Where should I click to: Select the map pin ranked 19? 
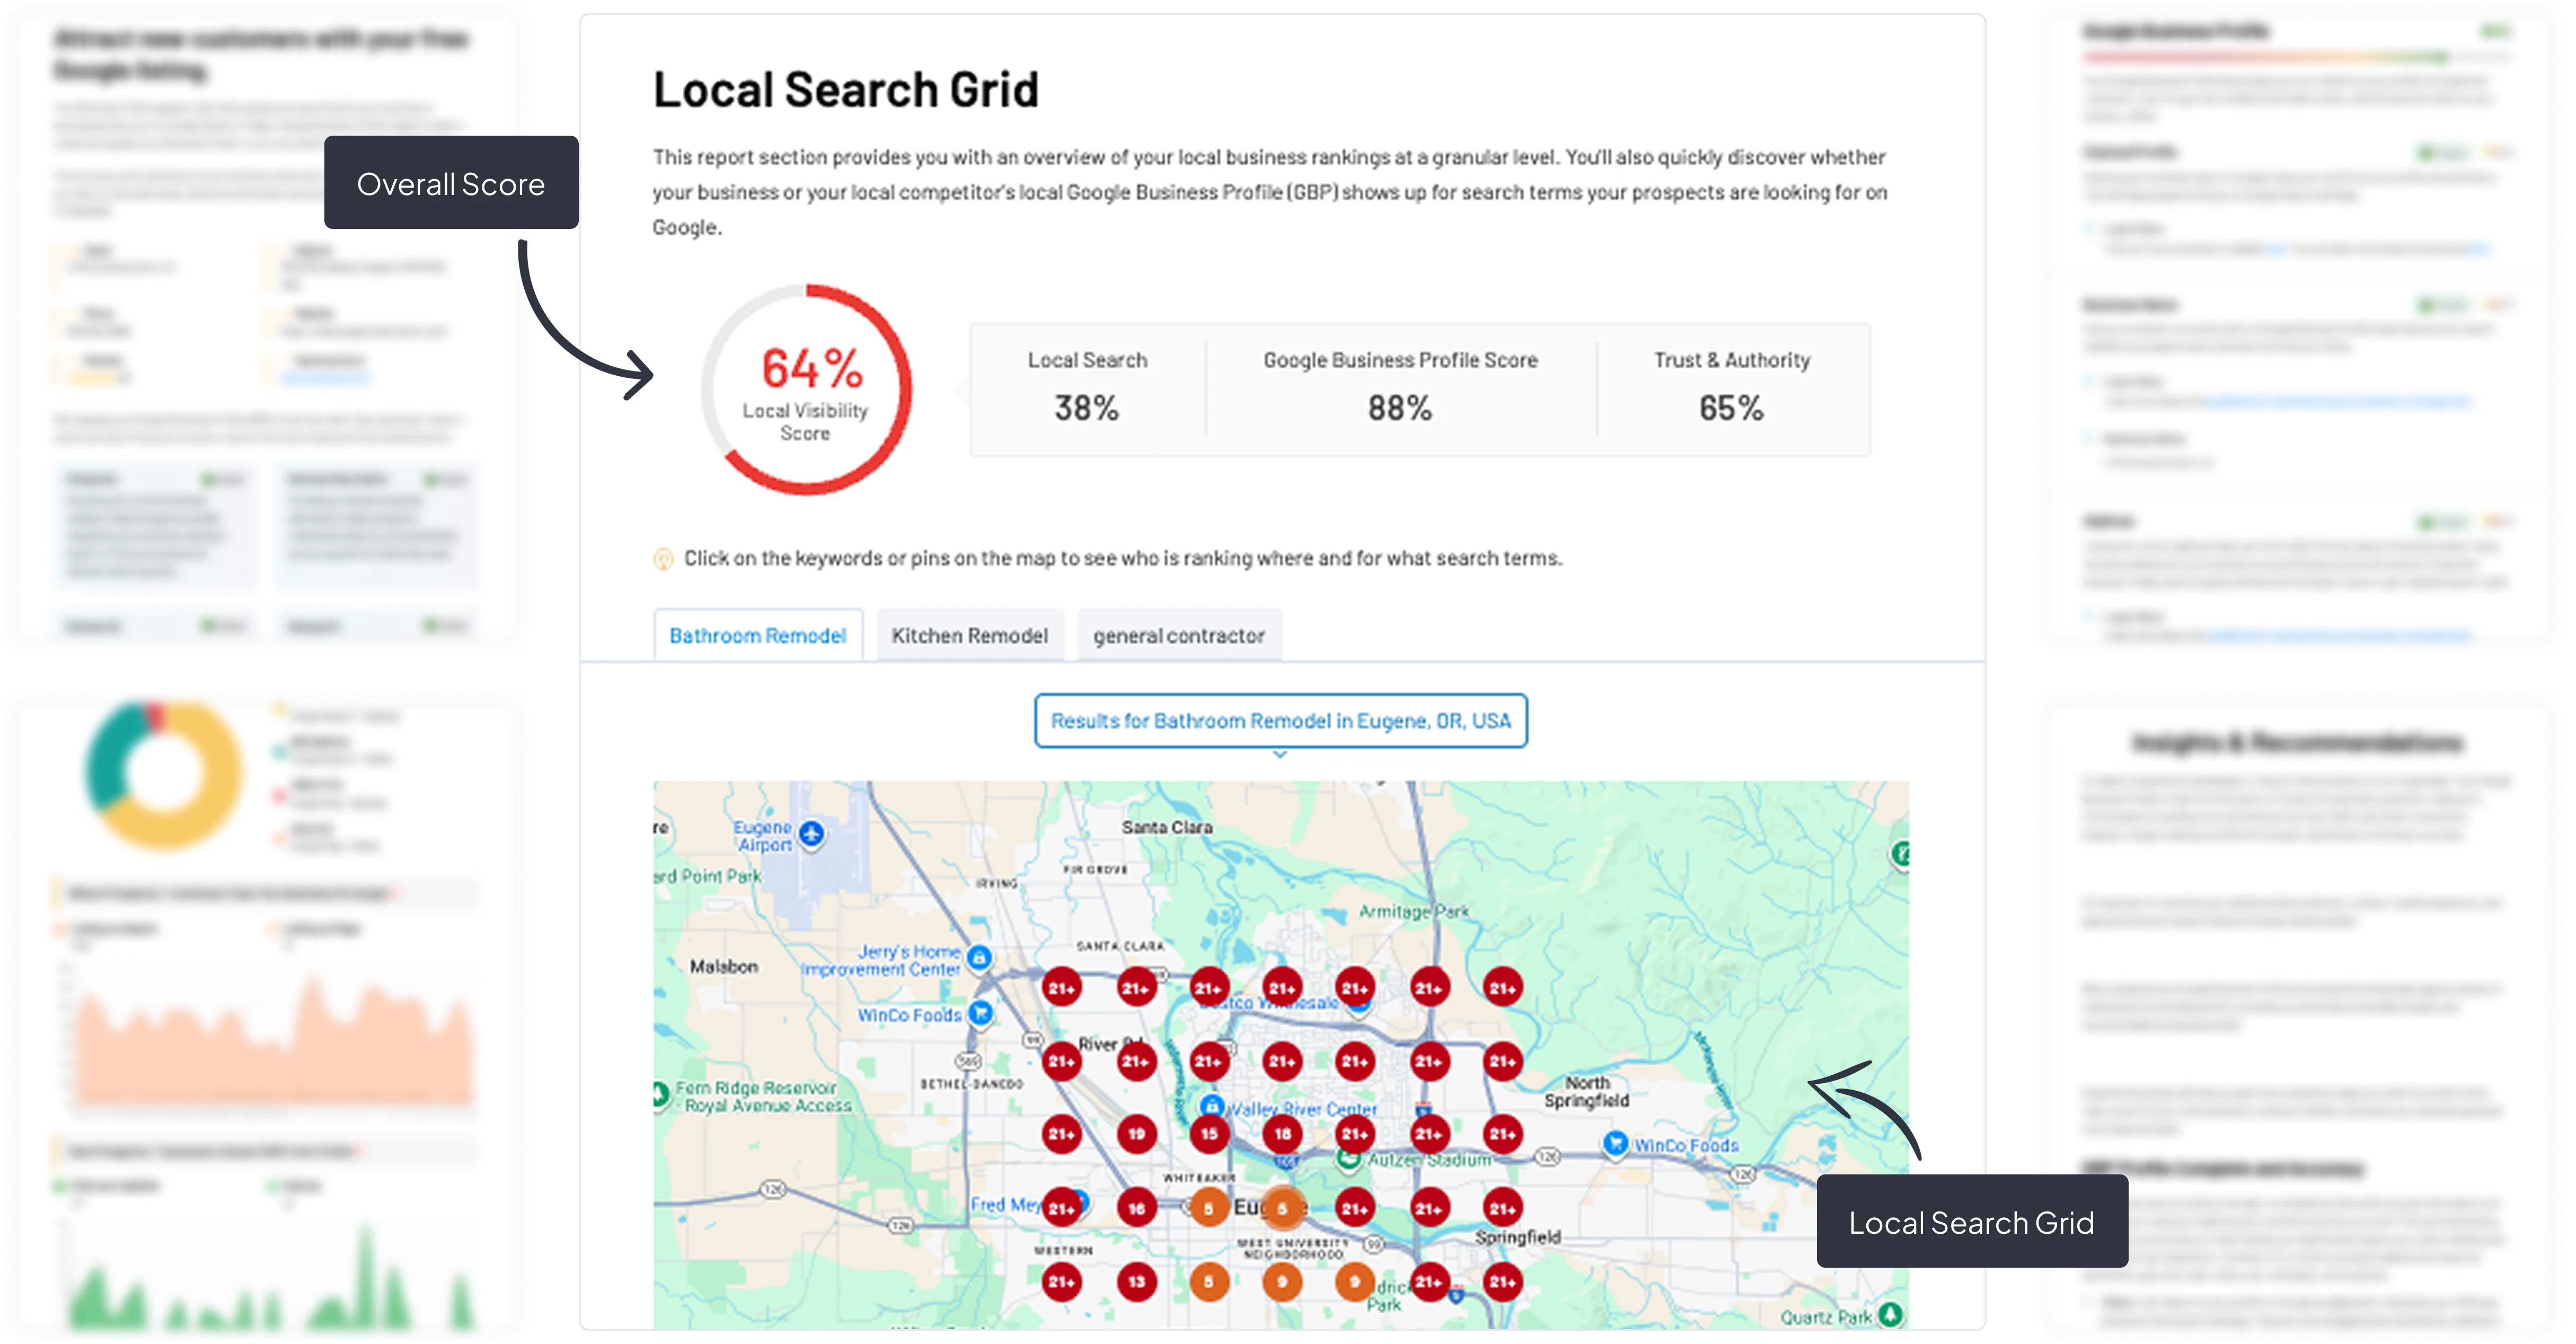(1136, 1134)
